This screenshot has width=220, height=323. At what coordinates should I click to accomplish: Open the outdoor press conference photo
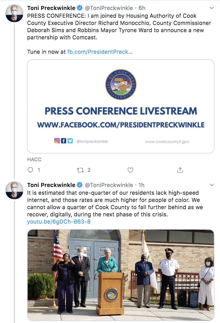tap(121, 275)
